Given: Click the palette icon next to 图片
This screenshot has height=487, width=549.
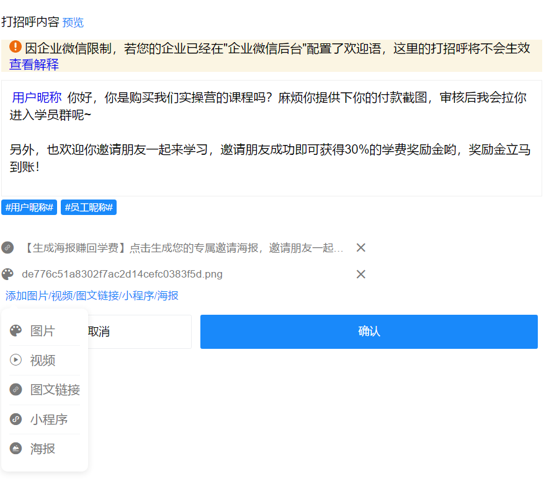Looking at the screenshot, I should click(16, 331).
